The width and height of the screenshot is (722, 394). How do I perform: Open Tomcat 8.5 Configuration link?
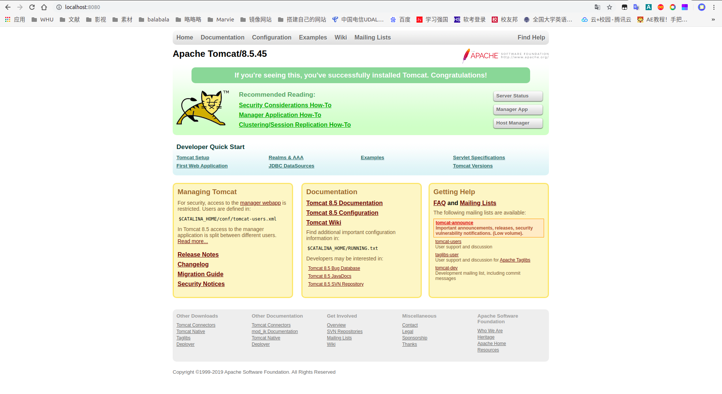pyautogui.click(x=342, y=213)
